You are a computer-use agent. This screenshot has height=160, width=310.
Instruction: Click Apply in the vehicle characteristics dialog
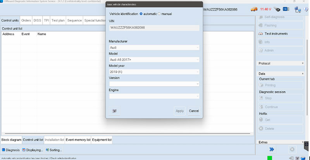(x=180, y=111)
